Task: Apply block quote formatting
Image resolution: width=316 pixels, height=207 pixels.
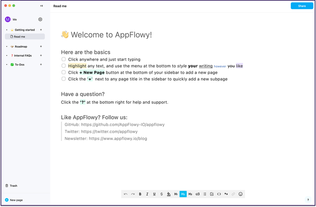Action: [226, 194]
